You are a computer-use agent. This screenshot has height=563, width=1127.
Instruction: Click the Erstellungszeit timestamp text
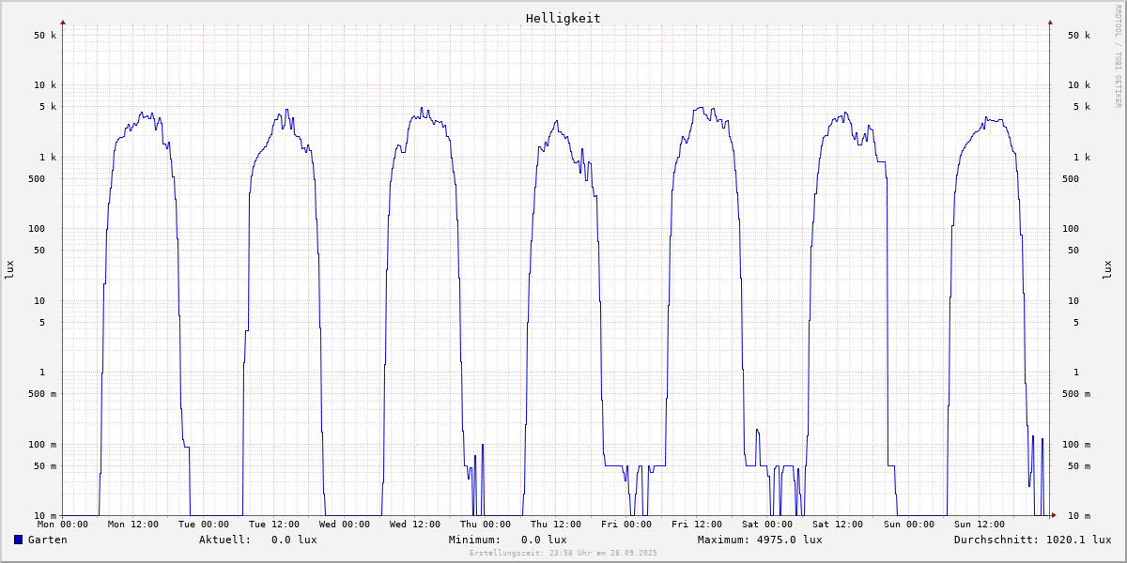(563, 553)
